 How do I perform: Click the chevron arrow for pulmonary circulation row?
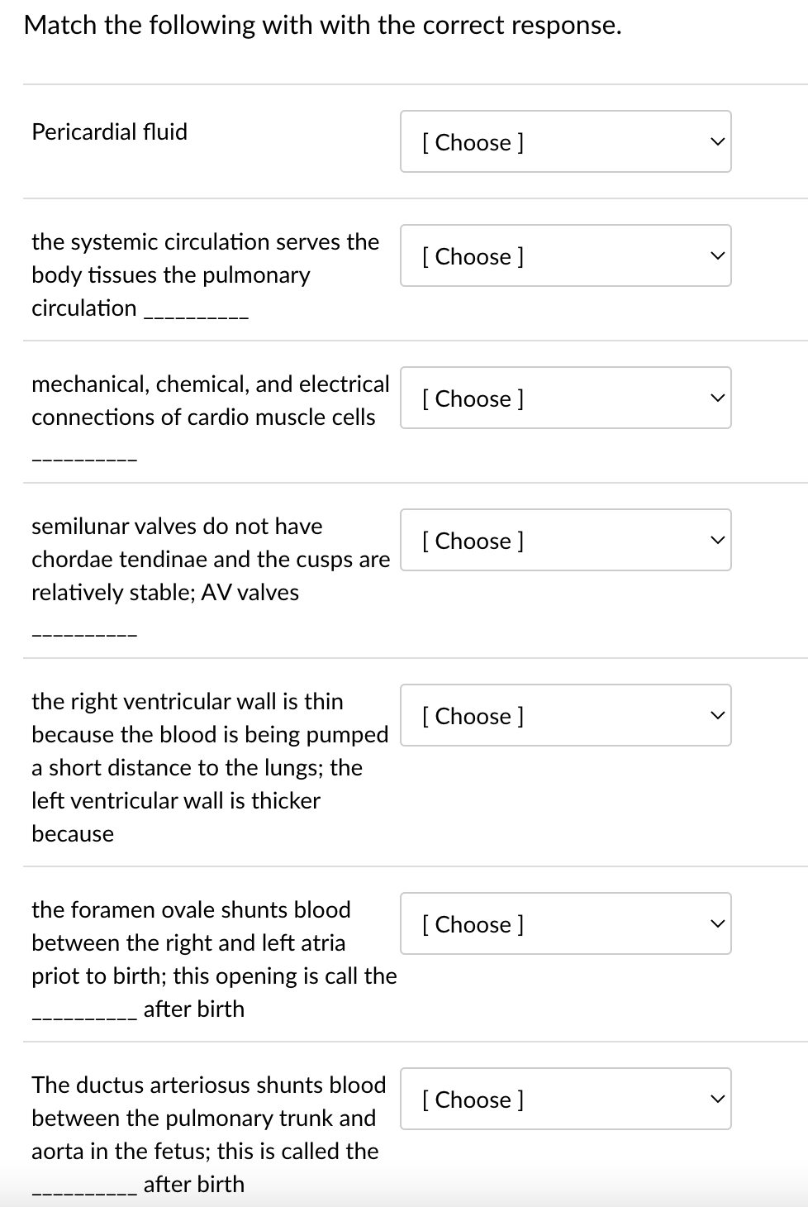tap(718, 255)
